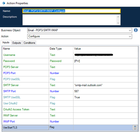The width and height of the screenshot is (140, 132).
Task: Click the POP3 Server value cell
Action: point(106,67)
